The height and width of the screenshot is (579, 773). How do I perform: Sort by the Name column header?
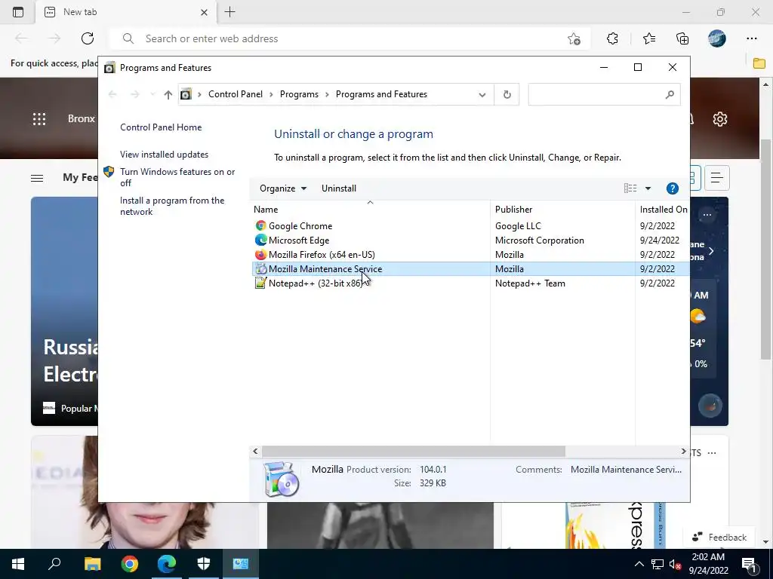pyautogui.click(x=370, y=210)
